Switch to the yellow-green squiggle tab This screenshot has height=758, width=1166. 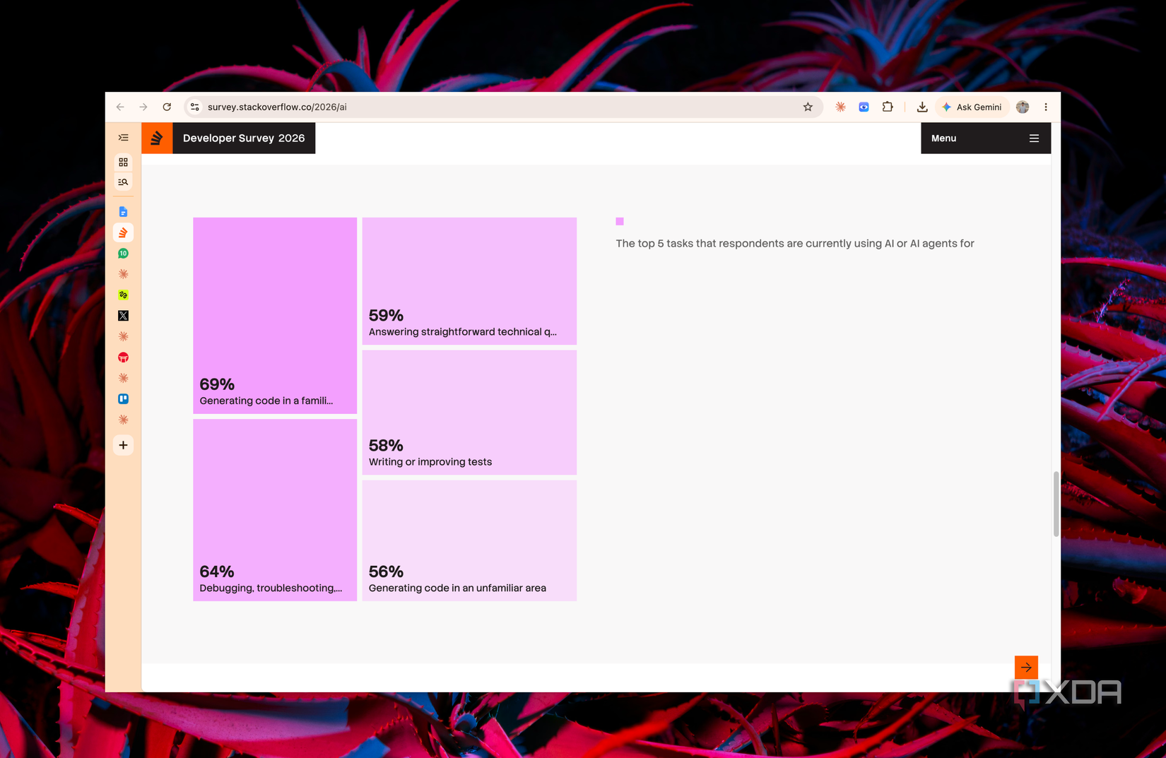pyautogui.click(x=123, y=295)
